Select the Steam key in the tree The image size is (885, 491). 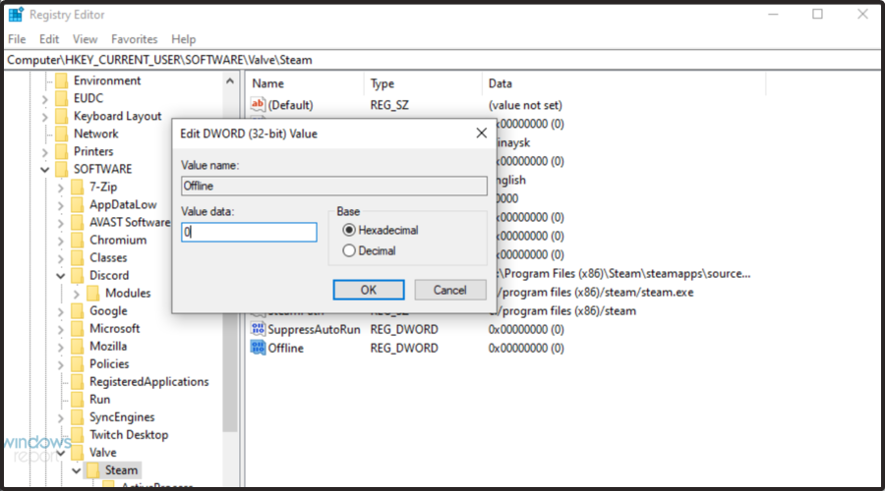[x=121, y=470]
